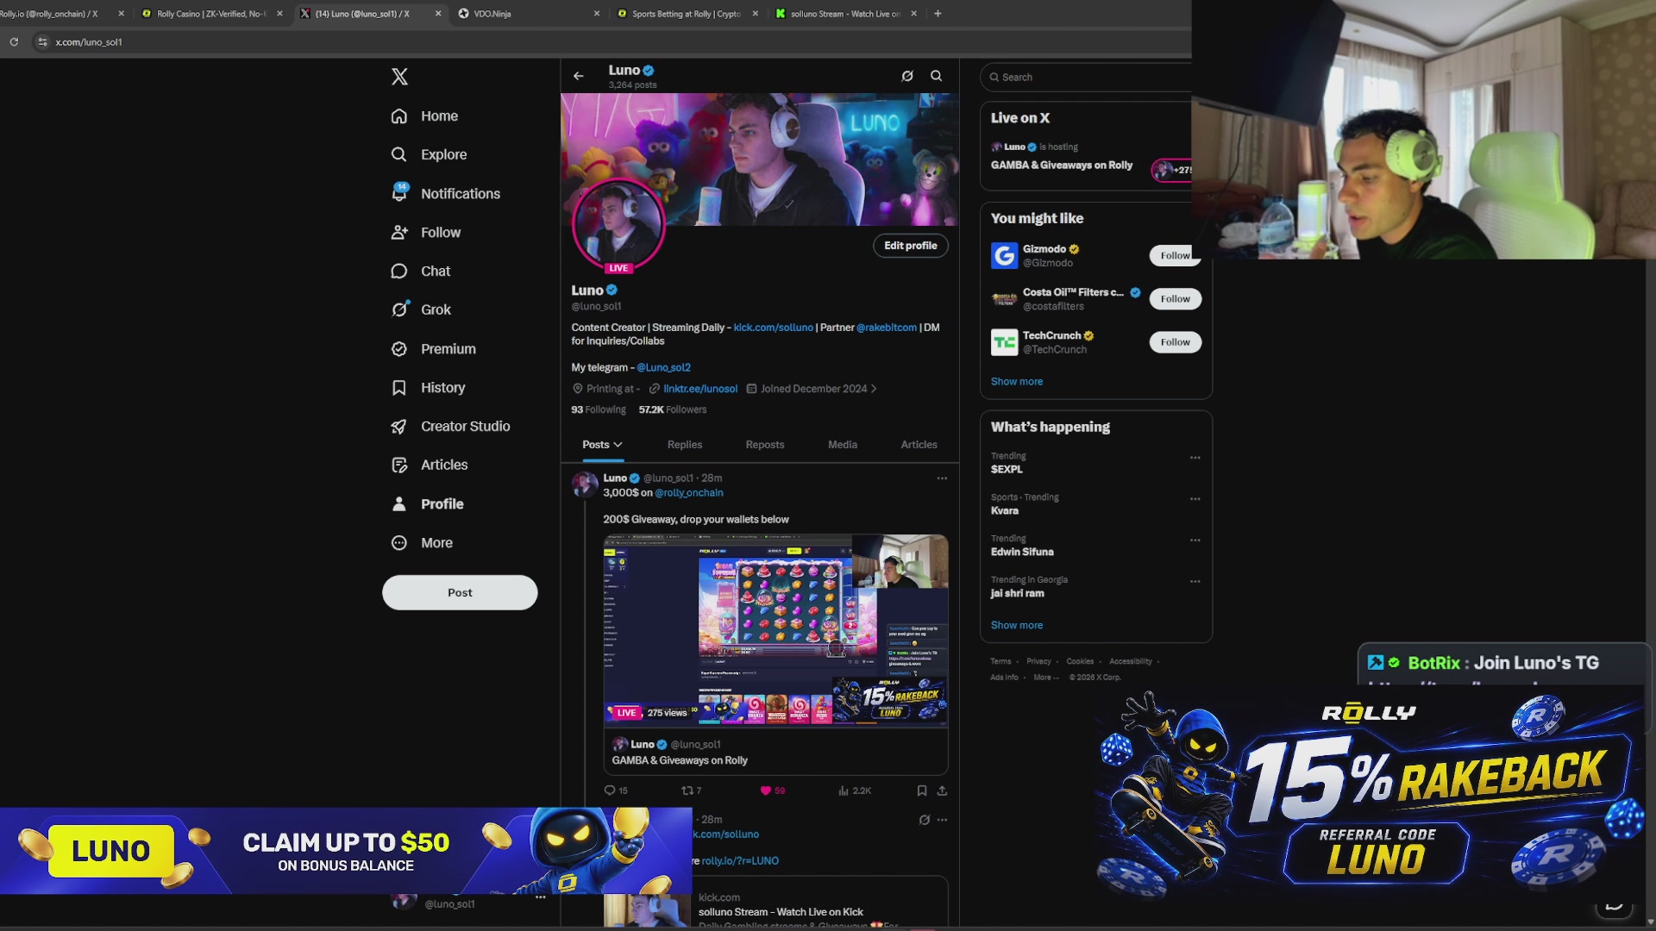The image size is (1656, 931).
Task: Open Luno's live profile picture
Action: [x=618, y=224]
